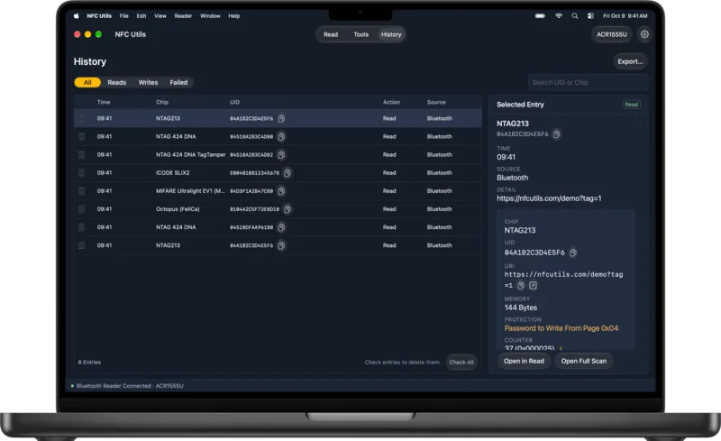
Task: Click the ICODE SLIX2 chip name
Action: pyautogui.click(x=172, y=172)
